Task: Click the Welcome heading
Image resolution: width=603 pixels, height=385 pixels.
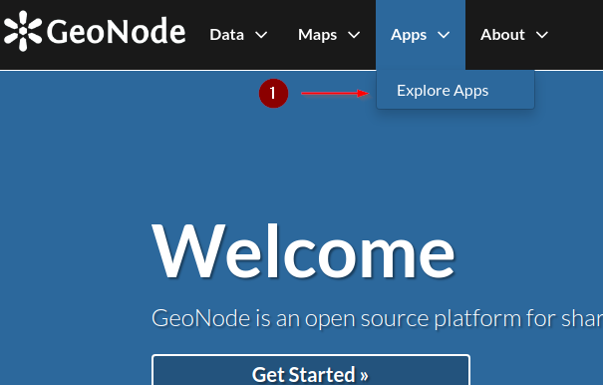Action: click(303, 251)
